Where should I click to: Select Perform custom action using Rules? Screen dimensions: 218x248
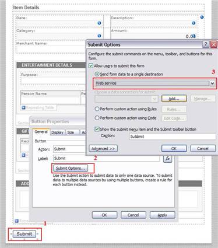click(x=97, y=109)
